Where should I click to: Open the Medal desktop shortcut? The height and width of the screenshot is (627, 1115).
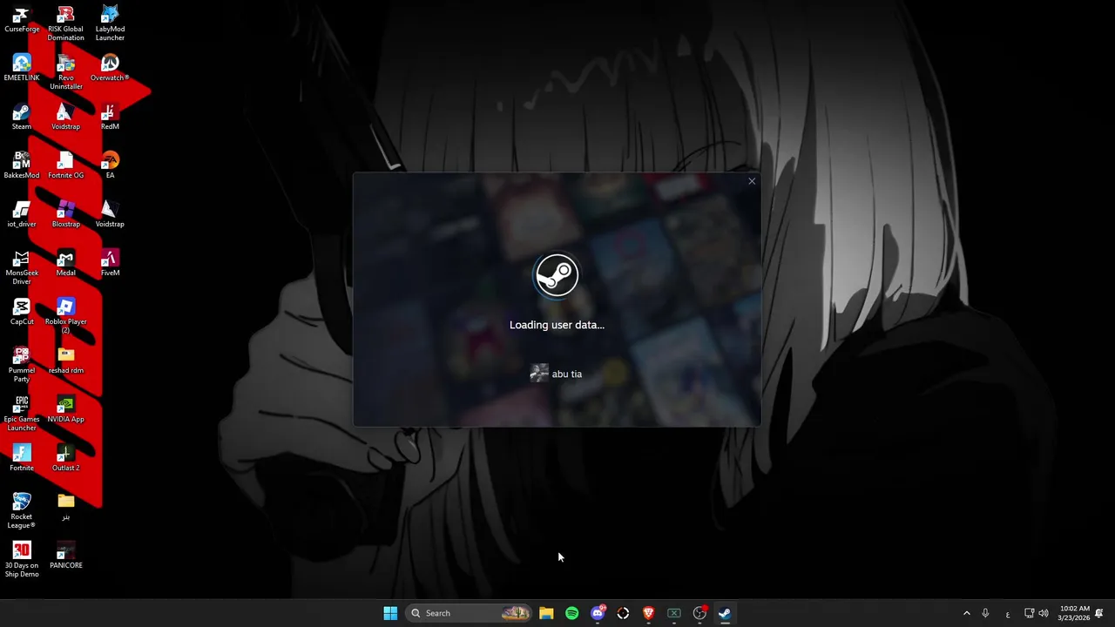[x=65, y=263]
